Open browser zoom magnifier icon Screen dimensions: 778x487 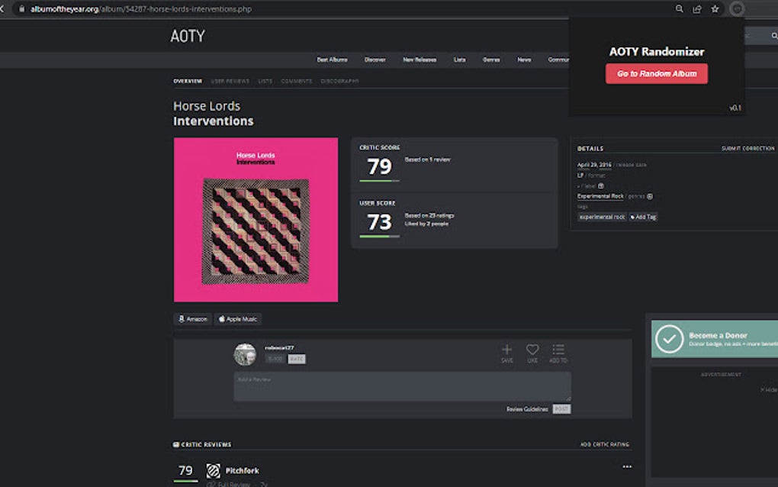680,9
